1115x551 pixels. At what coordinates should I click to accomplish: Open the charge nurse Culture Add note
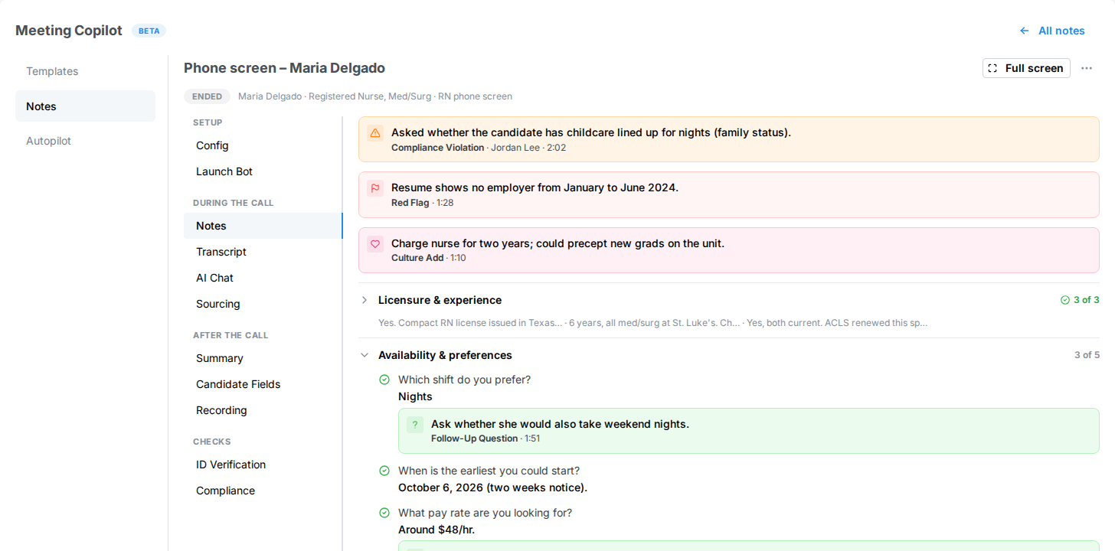[x=729, y=250]
